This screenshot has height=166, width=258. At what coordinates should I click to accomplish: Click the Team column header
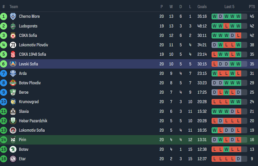tap(14, 7)
